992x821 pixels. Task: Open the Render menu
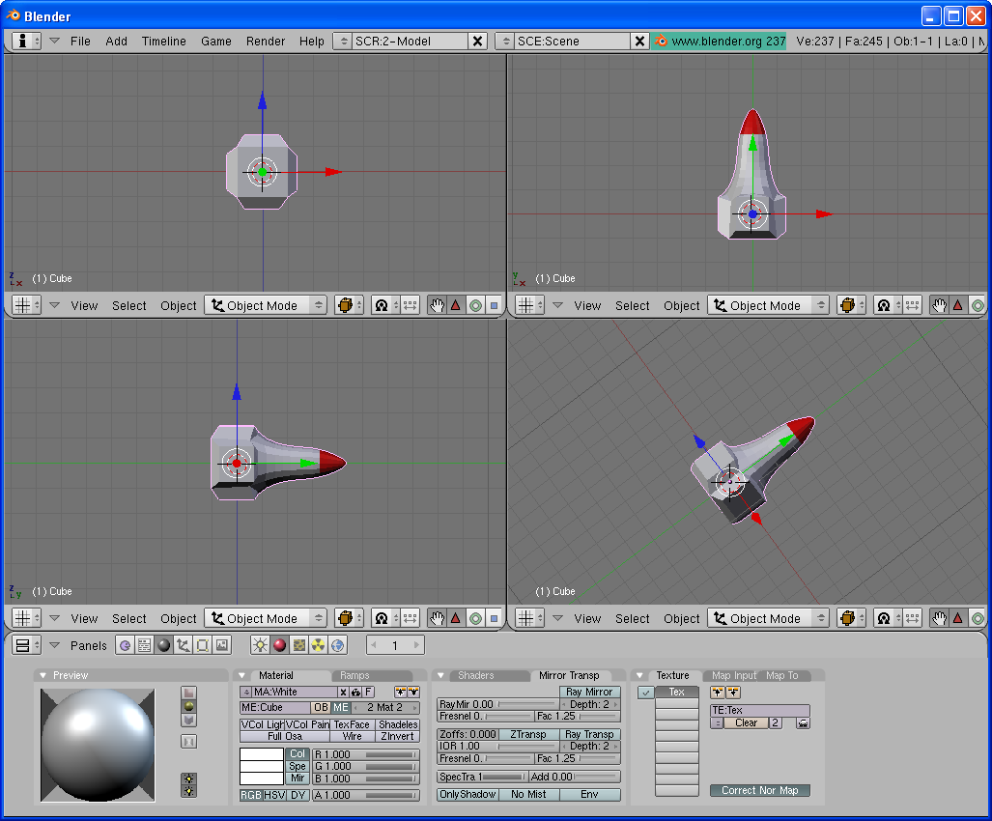click(x=266, y=42)
